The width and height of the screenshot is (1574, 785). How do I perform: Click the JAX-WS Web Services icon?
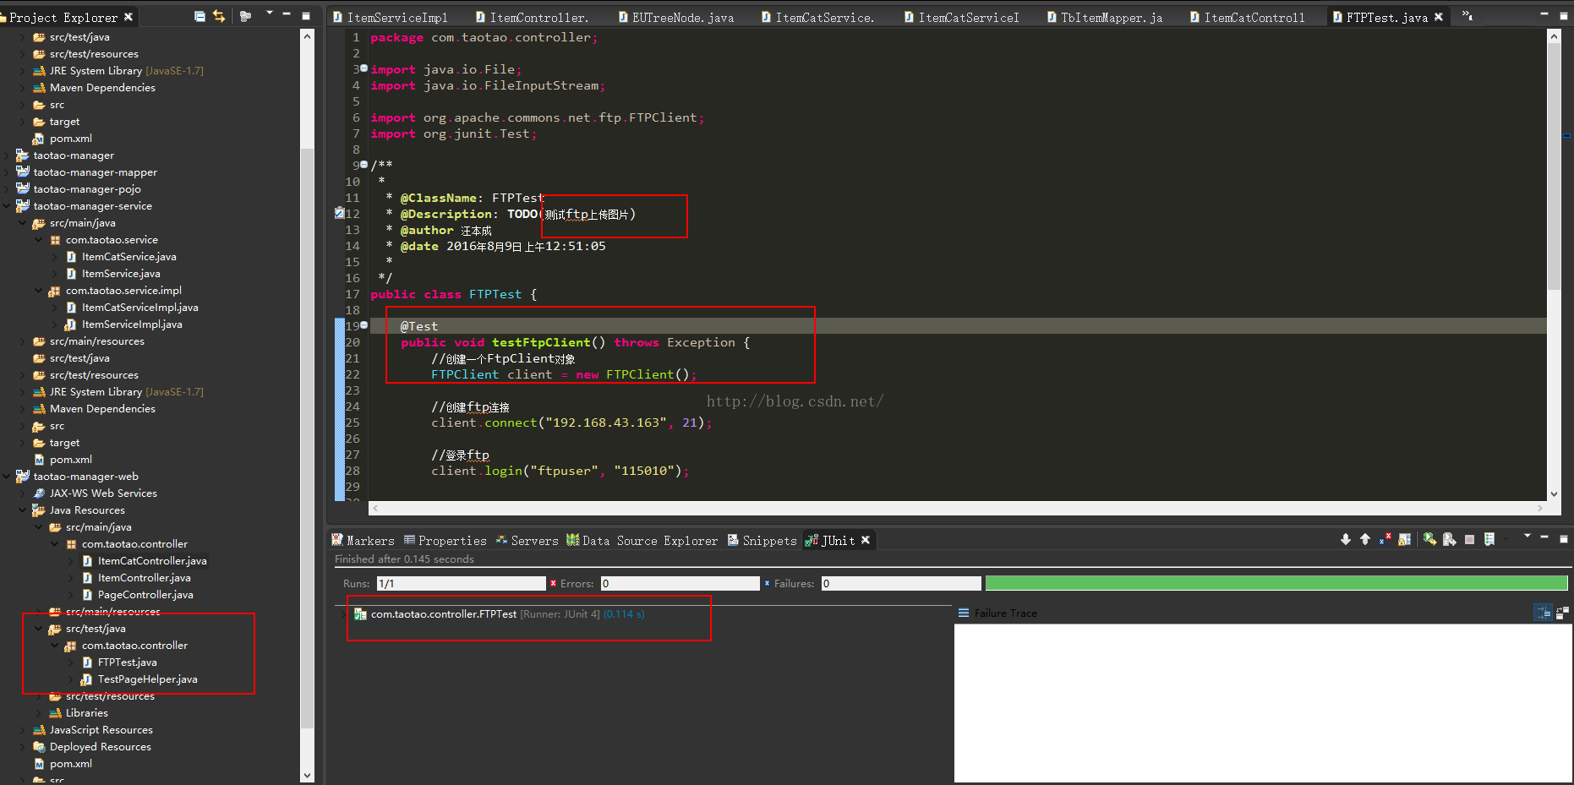[x=39, y=493]
